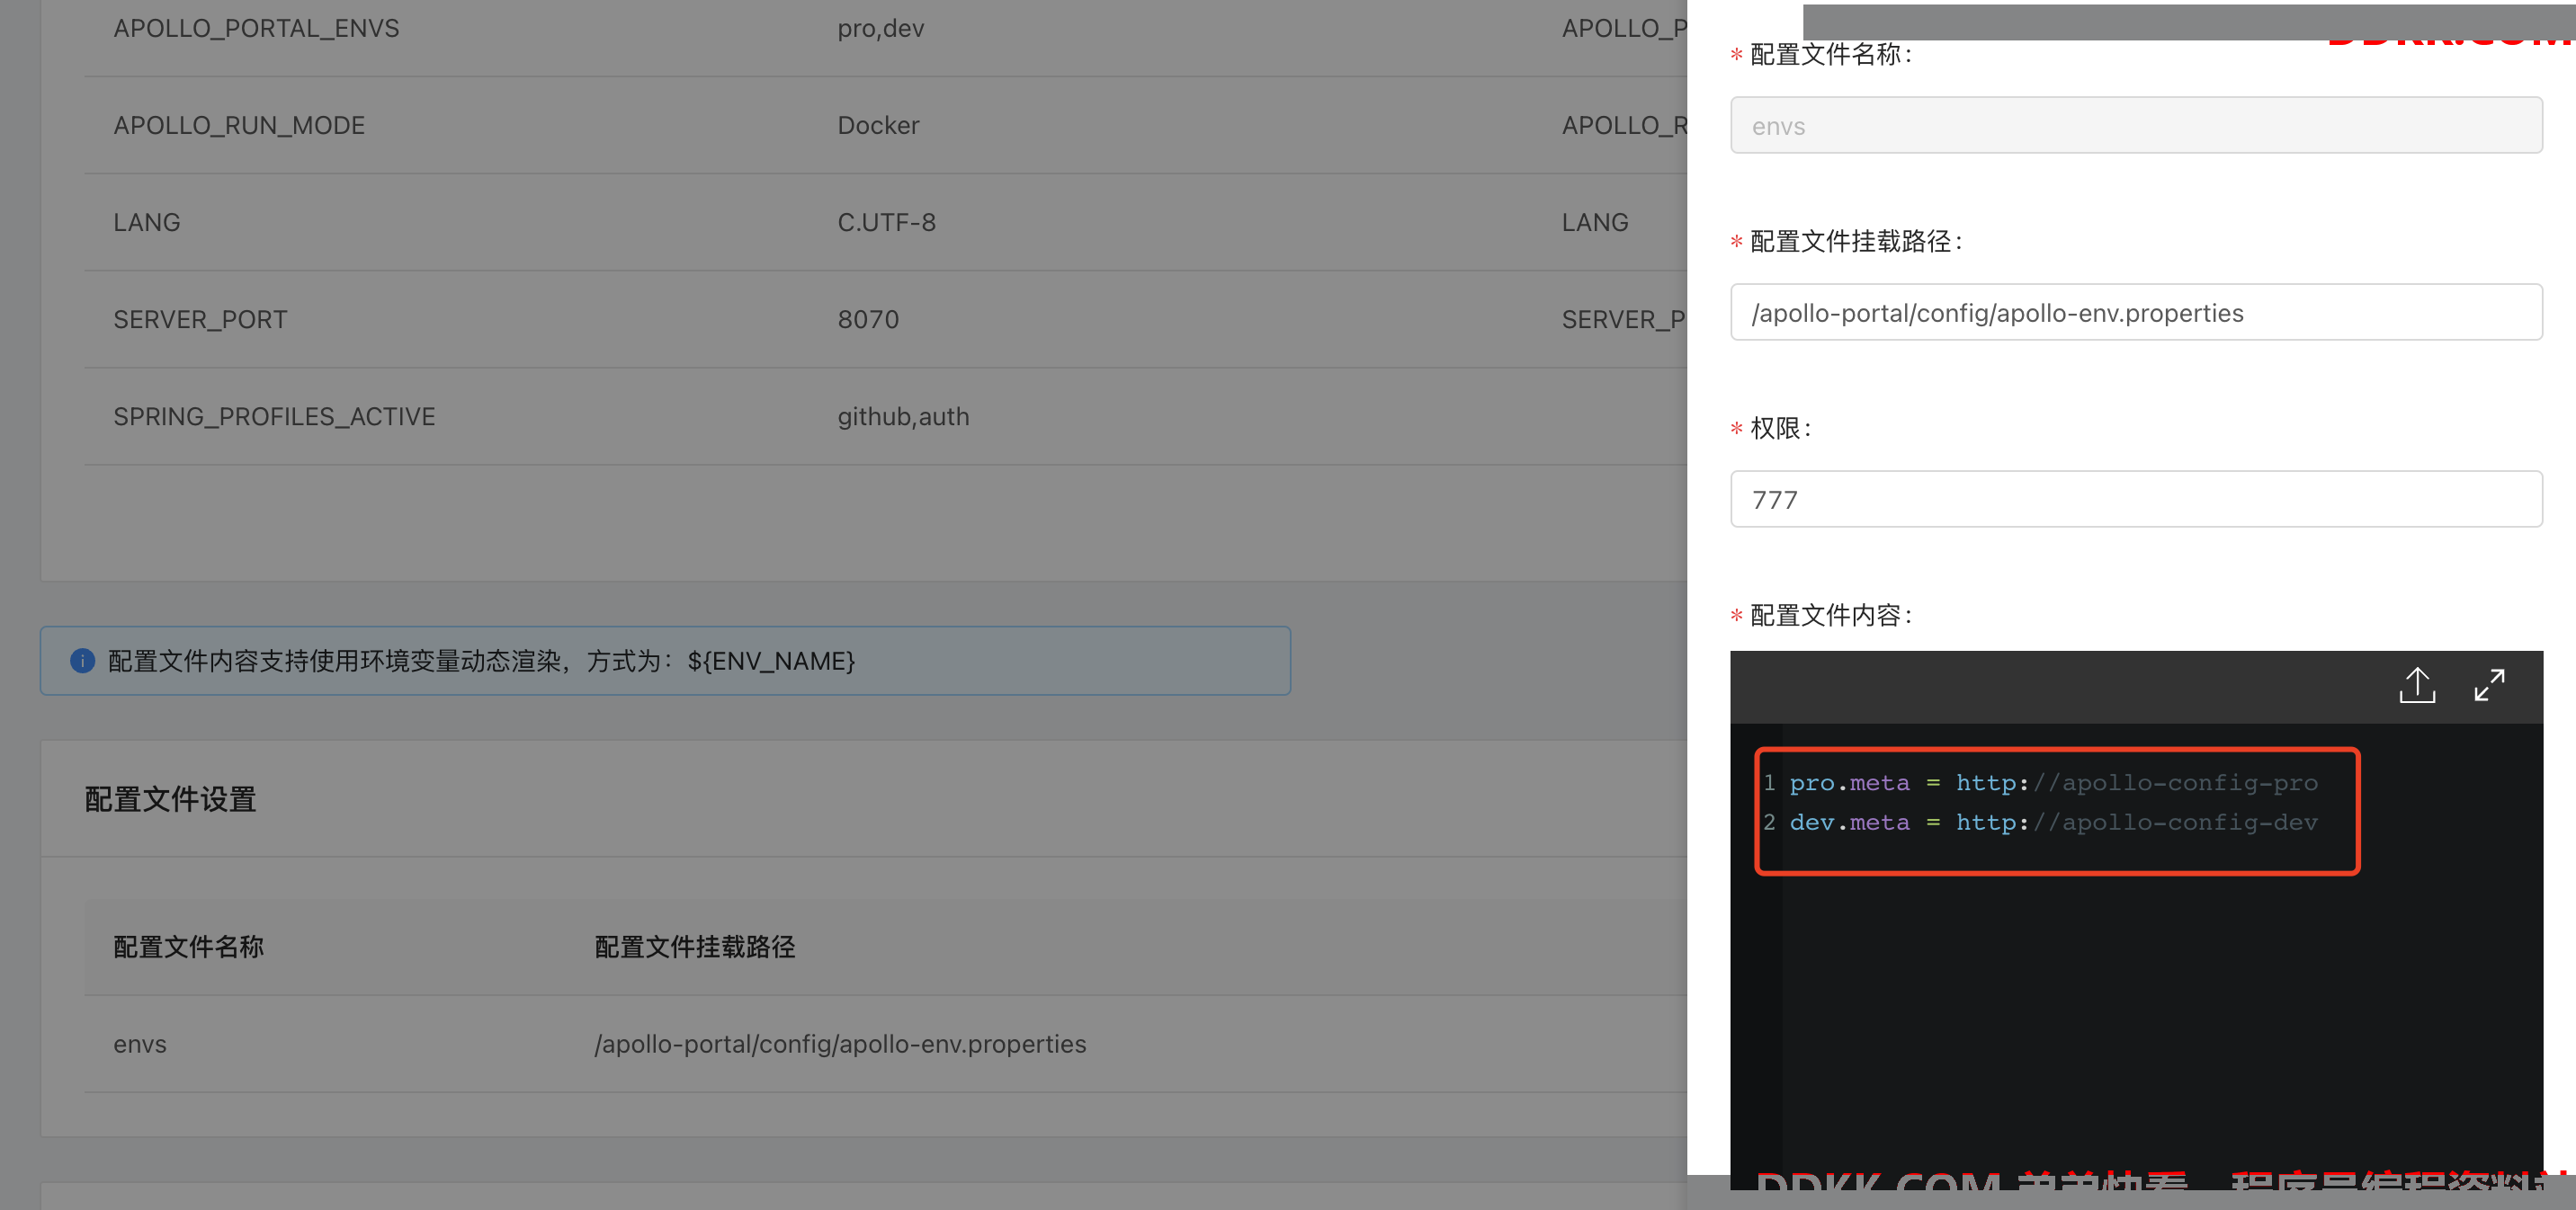Click the upload icon in code editor toolbar
Image resolution: width=2576 pixels, height=1210 pixels.
tap(2417, 685)
